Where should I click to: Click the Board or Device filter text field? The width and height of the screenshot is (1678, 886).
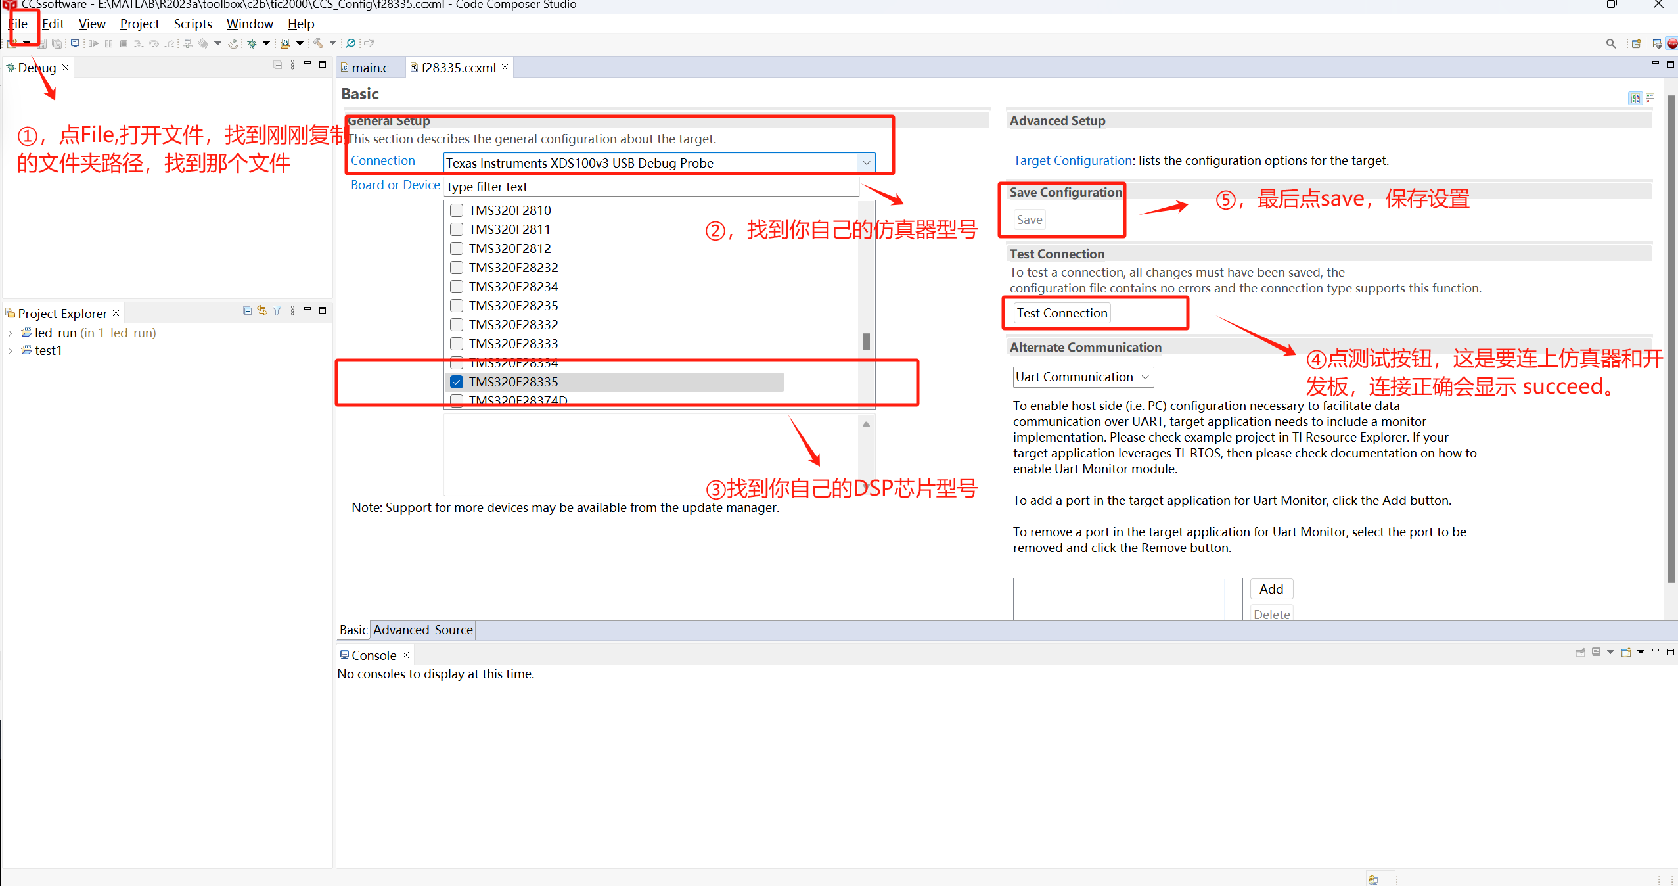(650, 187)
